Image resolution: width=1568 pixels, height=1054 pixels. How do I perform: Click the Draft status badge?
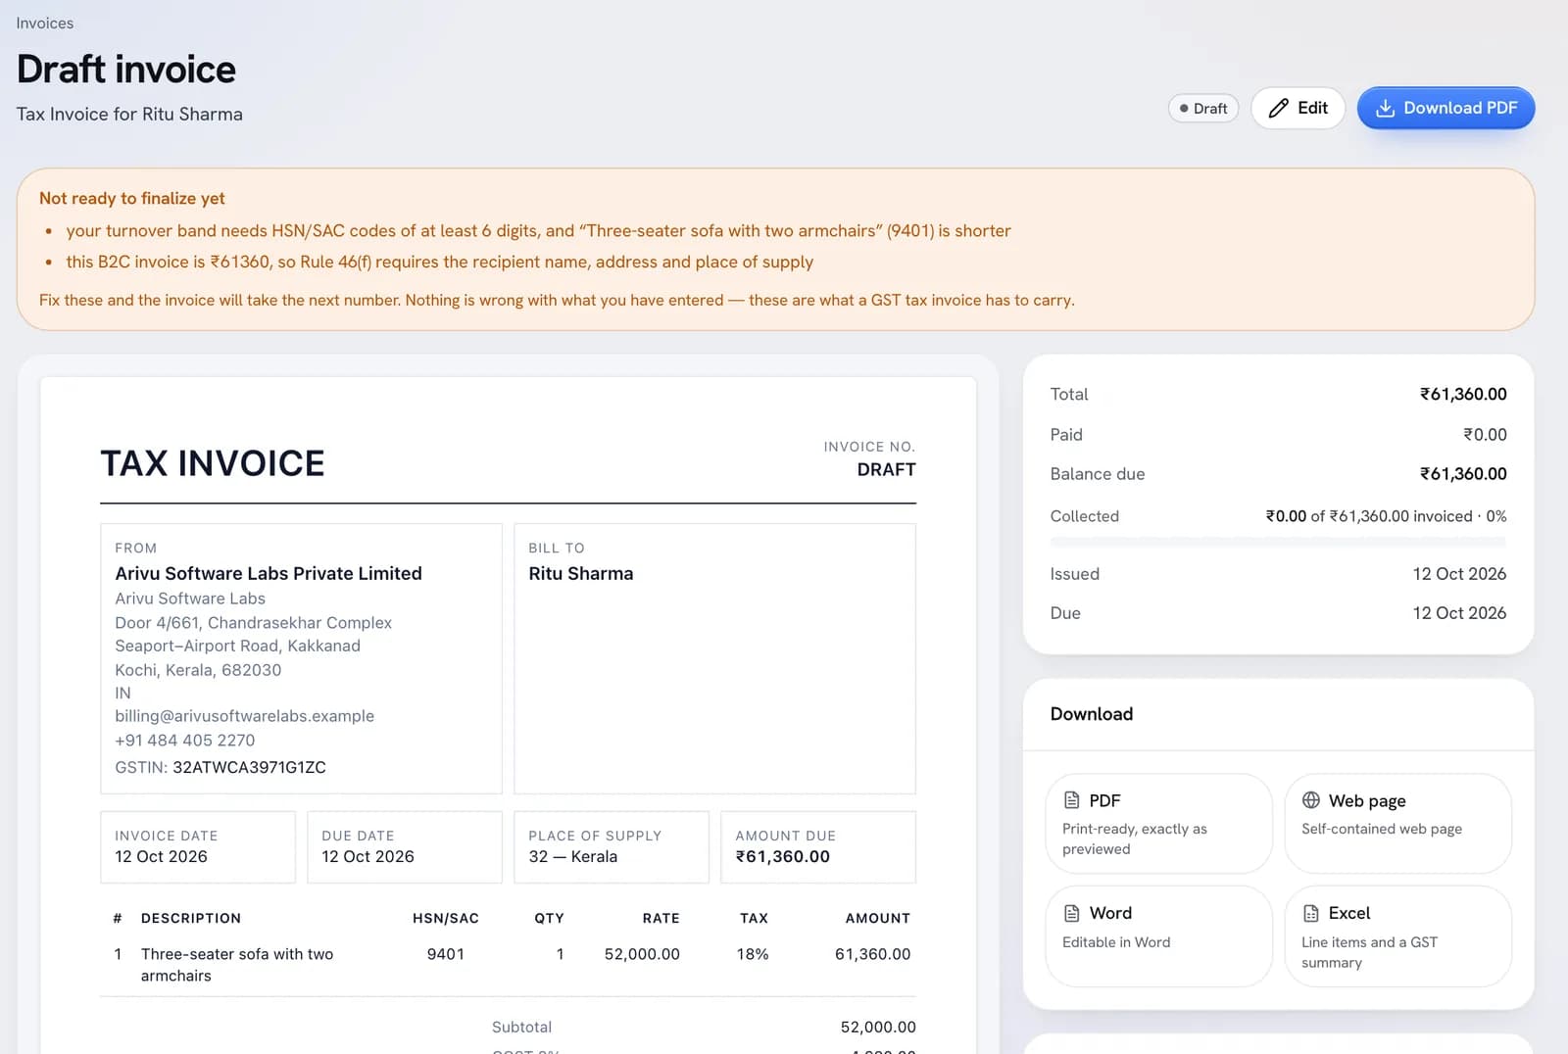(1203, 109)
